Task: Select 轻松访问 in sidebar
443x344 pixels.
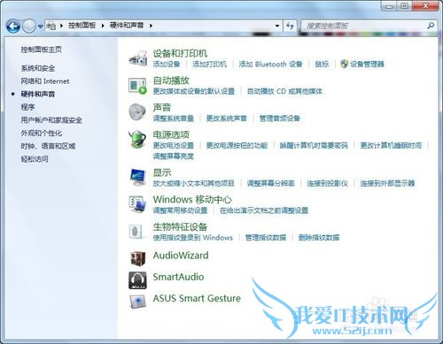Action: [35, 159]
